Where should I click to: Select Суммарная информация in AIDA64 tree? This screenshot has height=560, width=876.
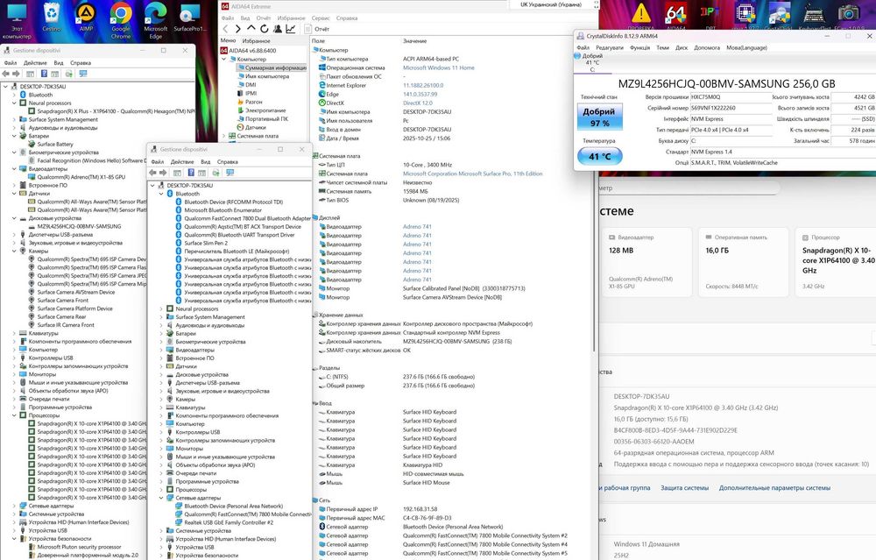click(272, 67)
